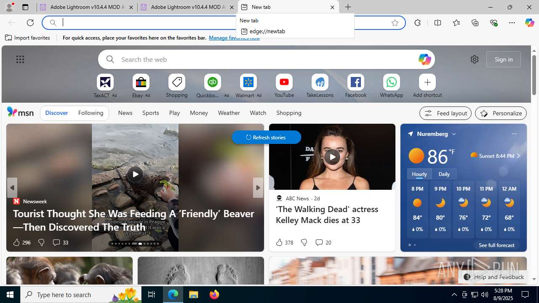Open the Shopping shortcut tile
539x303 pixels.
coord(177,86)
